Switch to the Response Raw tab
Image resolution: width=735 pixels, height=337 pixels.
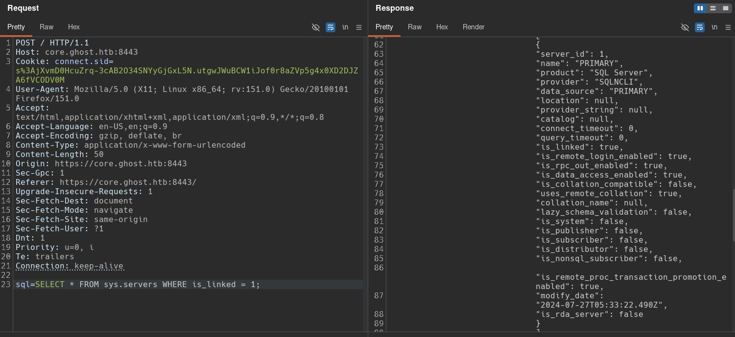point(415,27)
